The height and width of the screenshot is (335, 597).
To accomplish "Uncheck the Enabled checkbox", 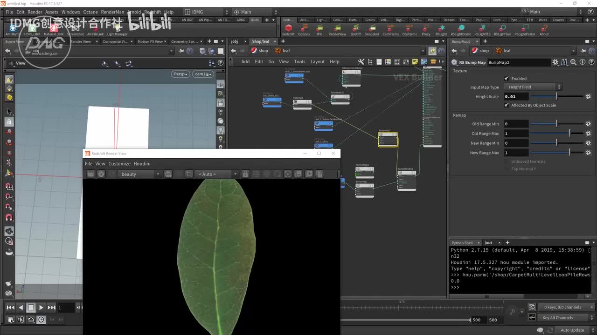I will coord(507,79).
